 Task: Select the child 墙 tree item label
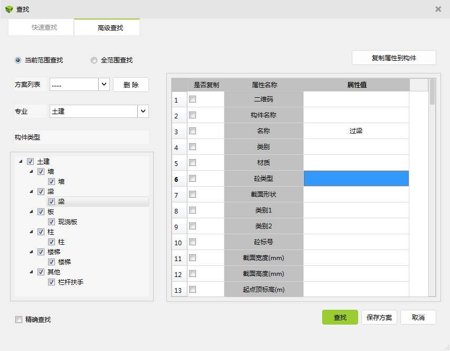(61, 181)
